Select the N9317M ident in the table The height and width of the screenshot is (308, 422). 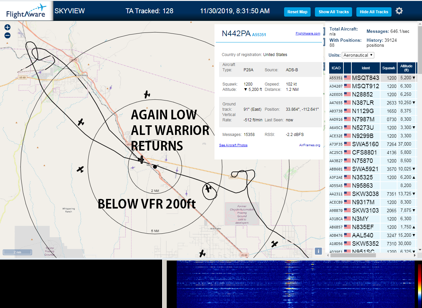[363, 202]
